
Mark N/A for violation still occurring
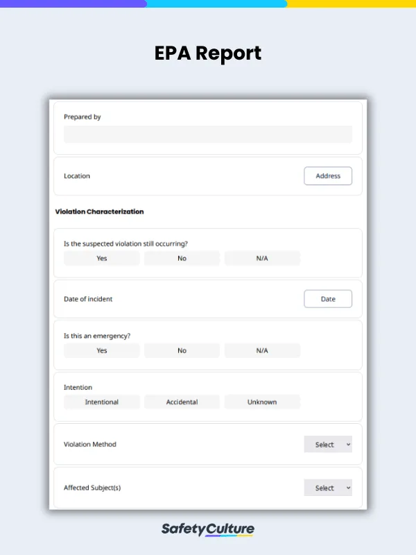262,258
